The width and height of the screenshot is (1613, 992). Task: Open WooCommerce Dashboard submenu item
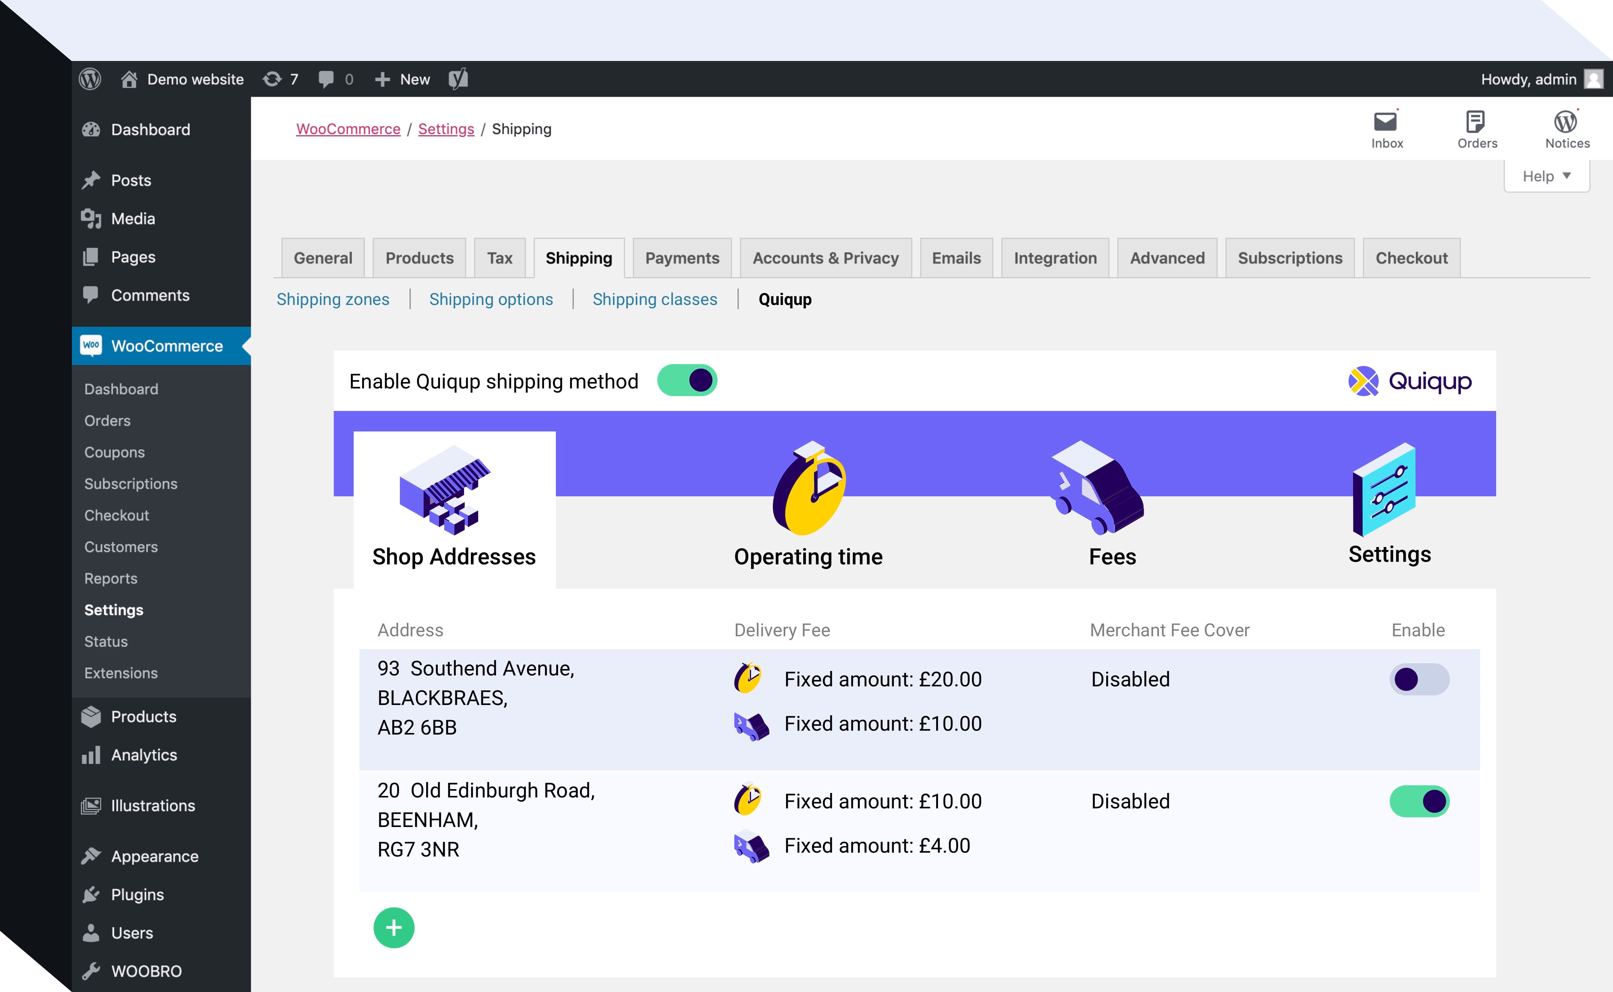tap(121, 389)
